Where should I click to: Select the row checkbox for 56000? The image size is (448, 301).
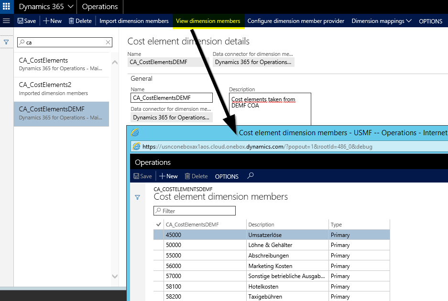(x=159, y=266)
